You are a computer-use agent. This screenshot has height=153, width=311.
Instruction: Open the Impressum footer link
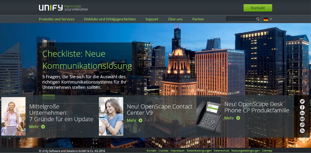tap(178, 151)
